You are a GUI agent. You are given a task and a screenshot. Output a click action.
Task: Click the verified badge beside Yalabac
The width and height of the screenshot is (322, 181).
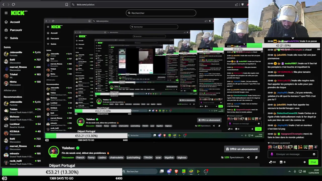click(x=78, y=148)
